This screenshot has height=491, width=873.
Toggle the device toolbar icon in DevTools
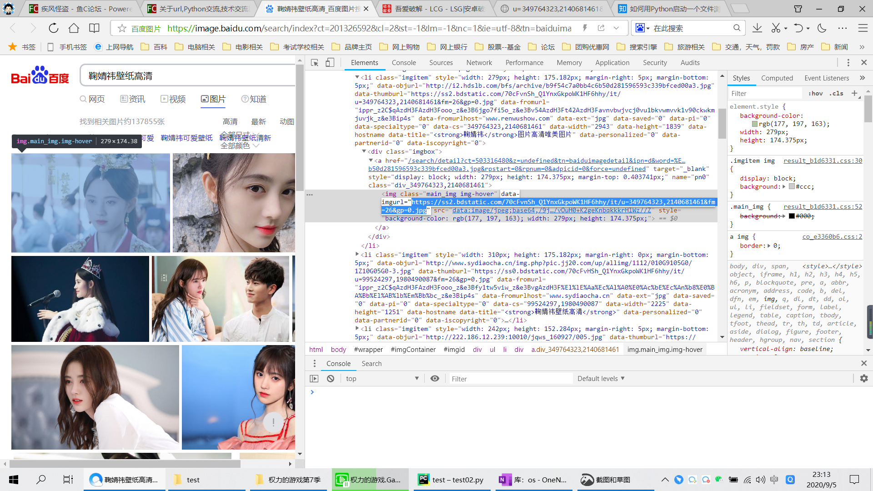pyautogui.click(x=330, y=63)
